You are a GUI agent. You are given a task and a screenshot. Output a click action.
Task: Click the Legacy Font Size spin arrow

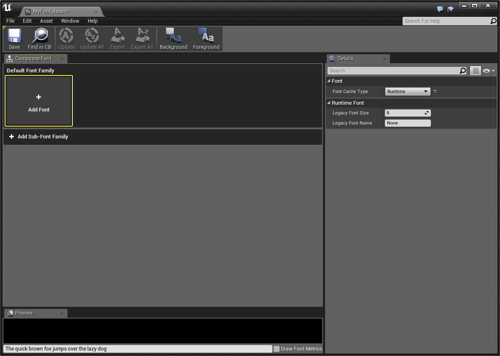pyautogui.click(x=427, y=113)
